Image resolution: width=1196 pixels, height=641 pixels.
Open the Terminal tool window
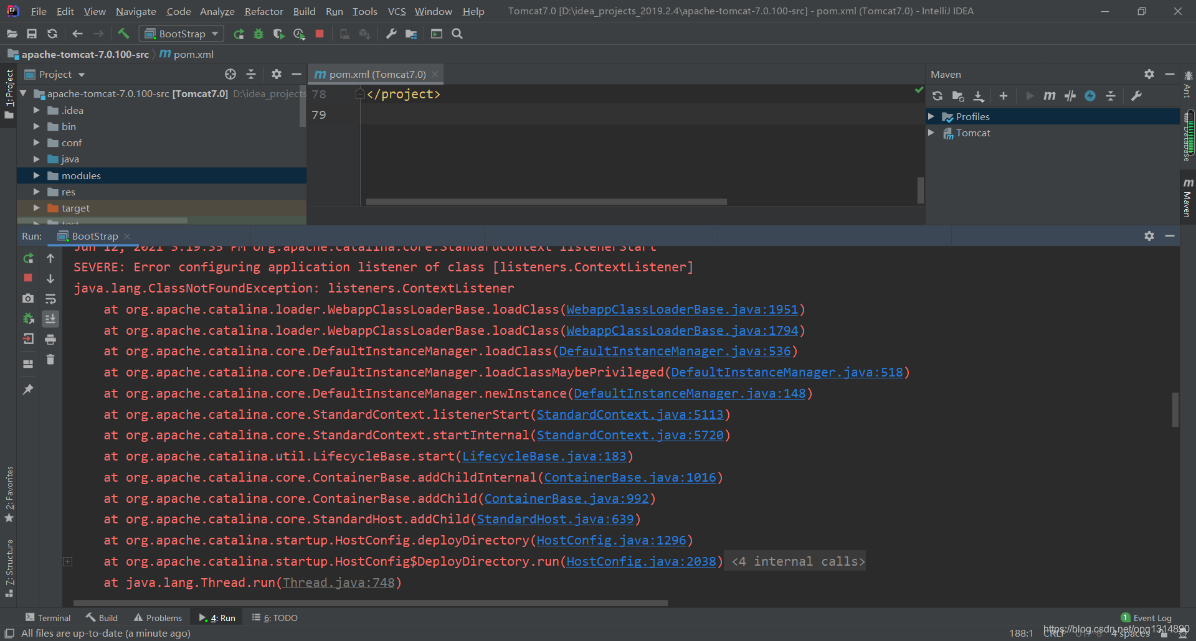tap(48, 617)
